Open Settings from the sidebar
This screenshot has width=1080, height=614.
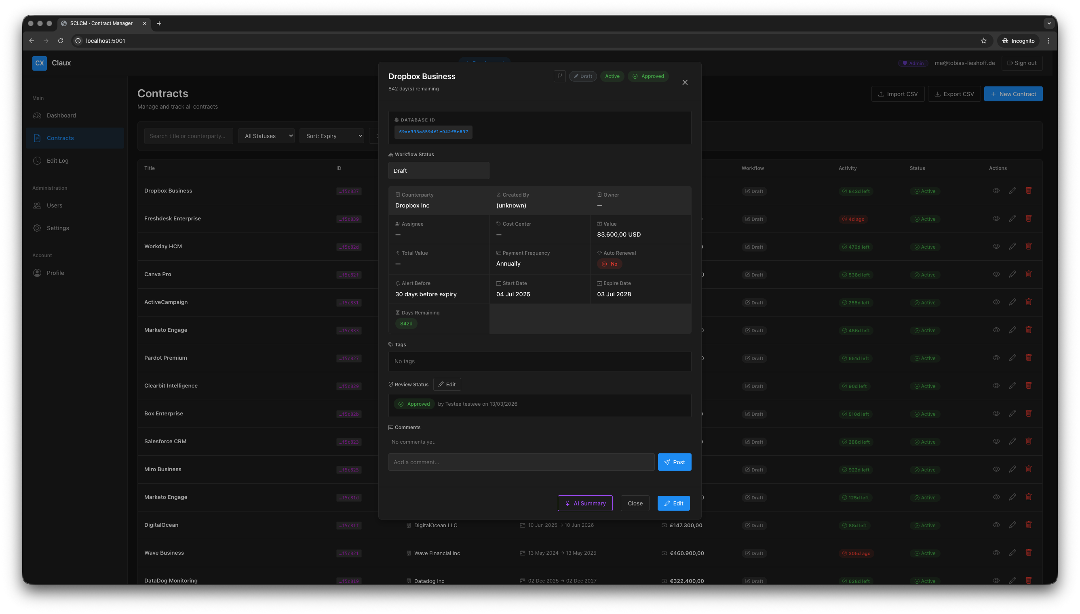[57, 228]
